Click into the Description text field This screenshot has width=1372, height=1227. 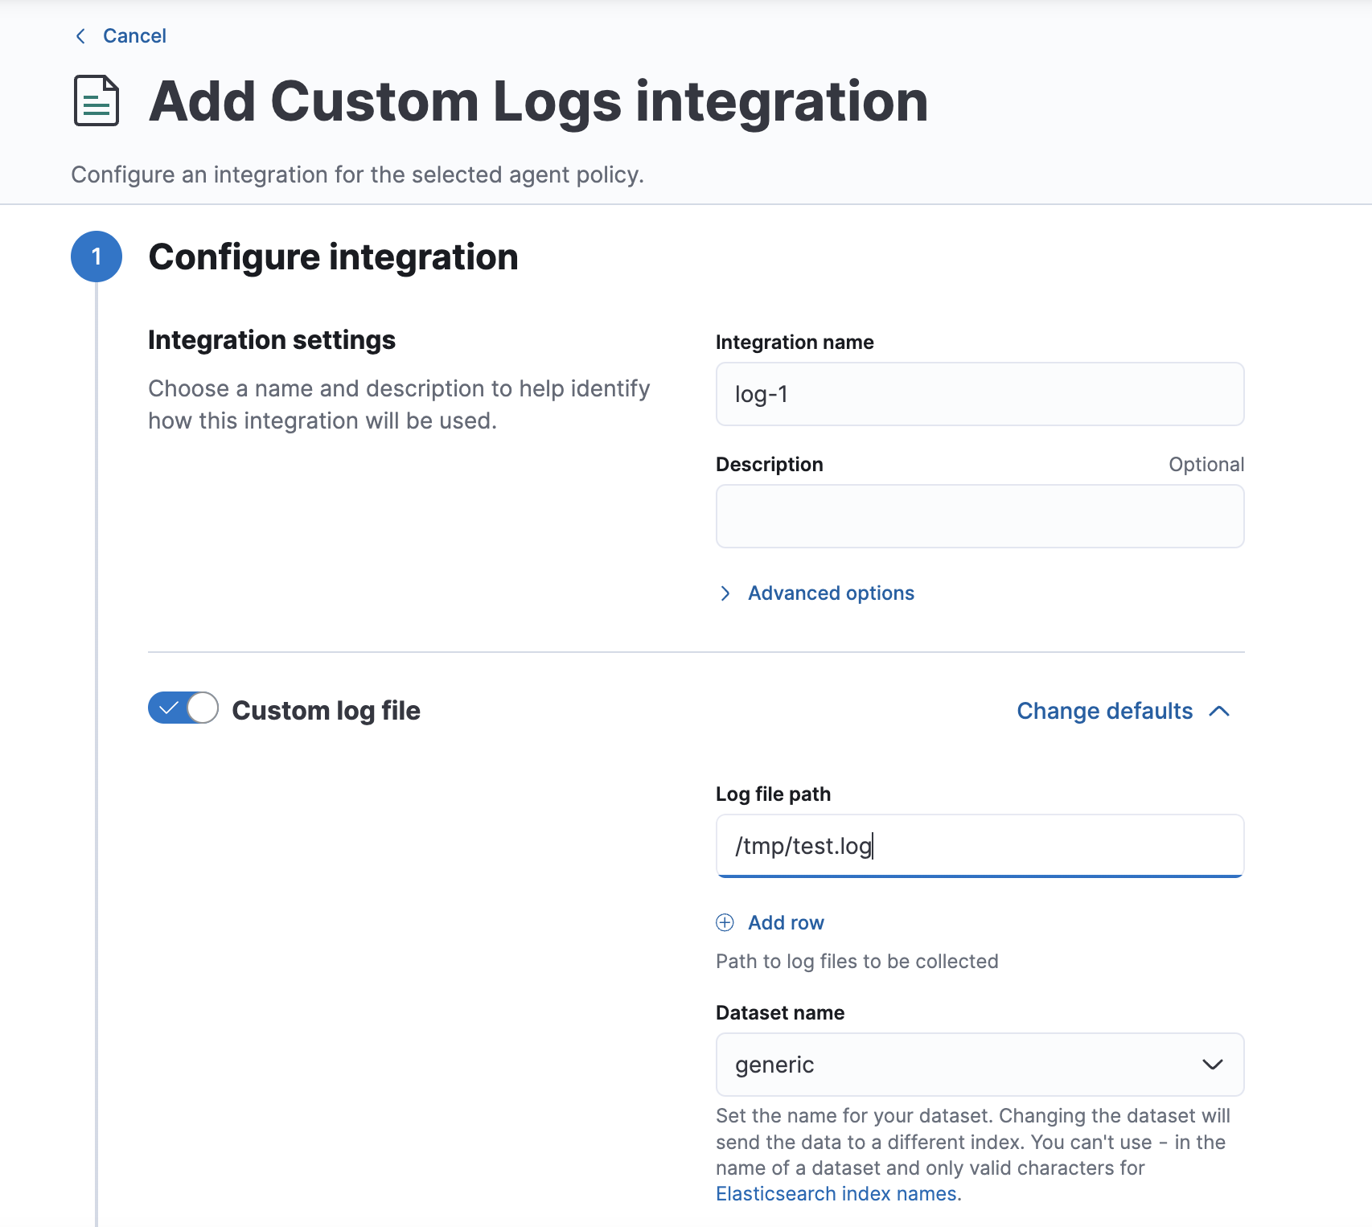(980, 516)
